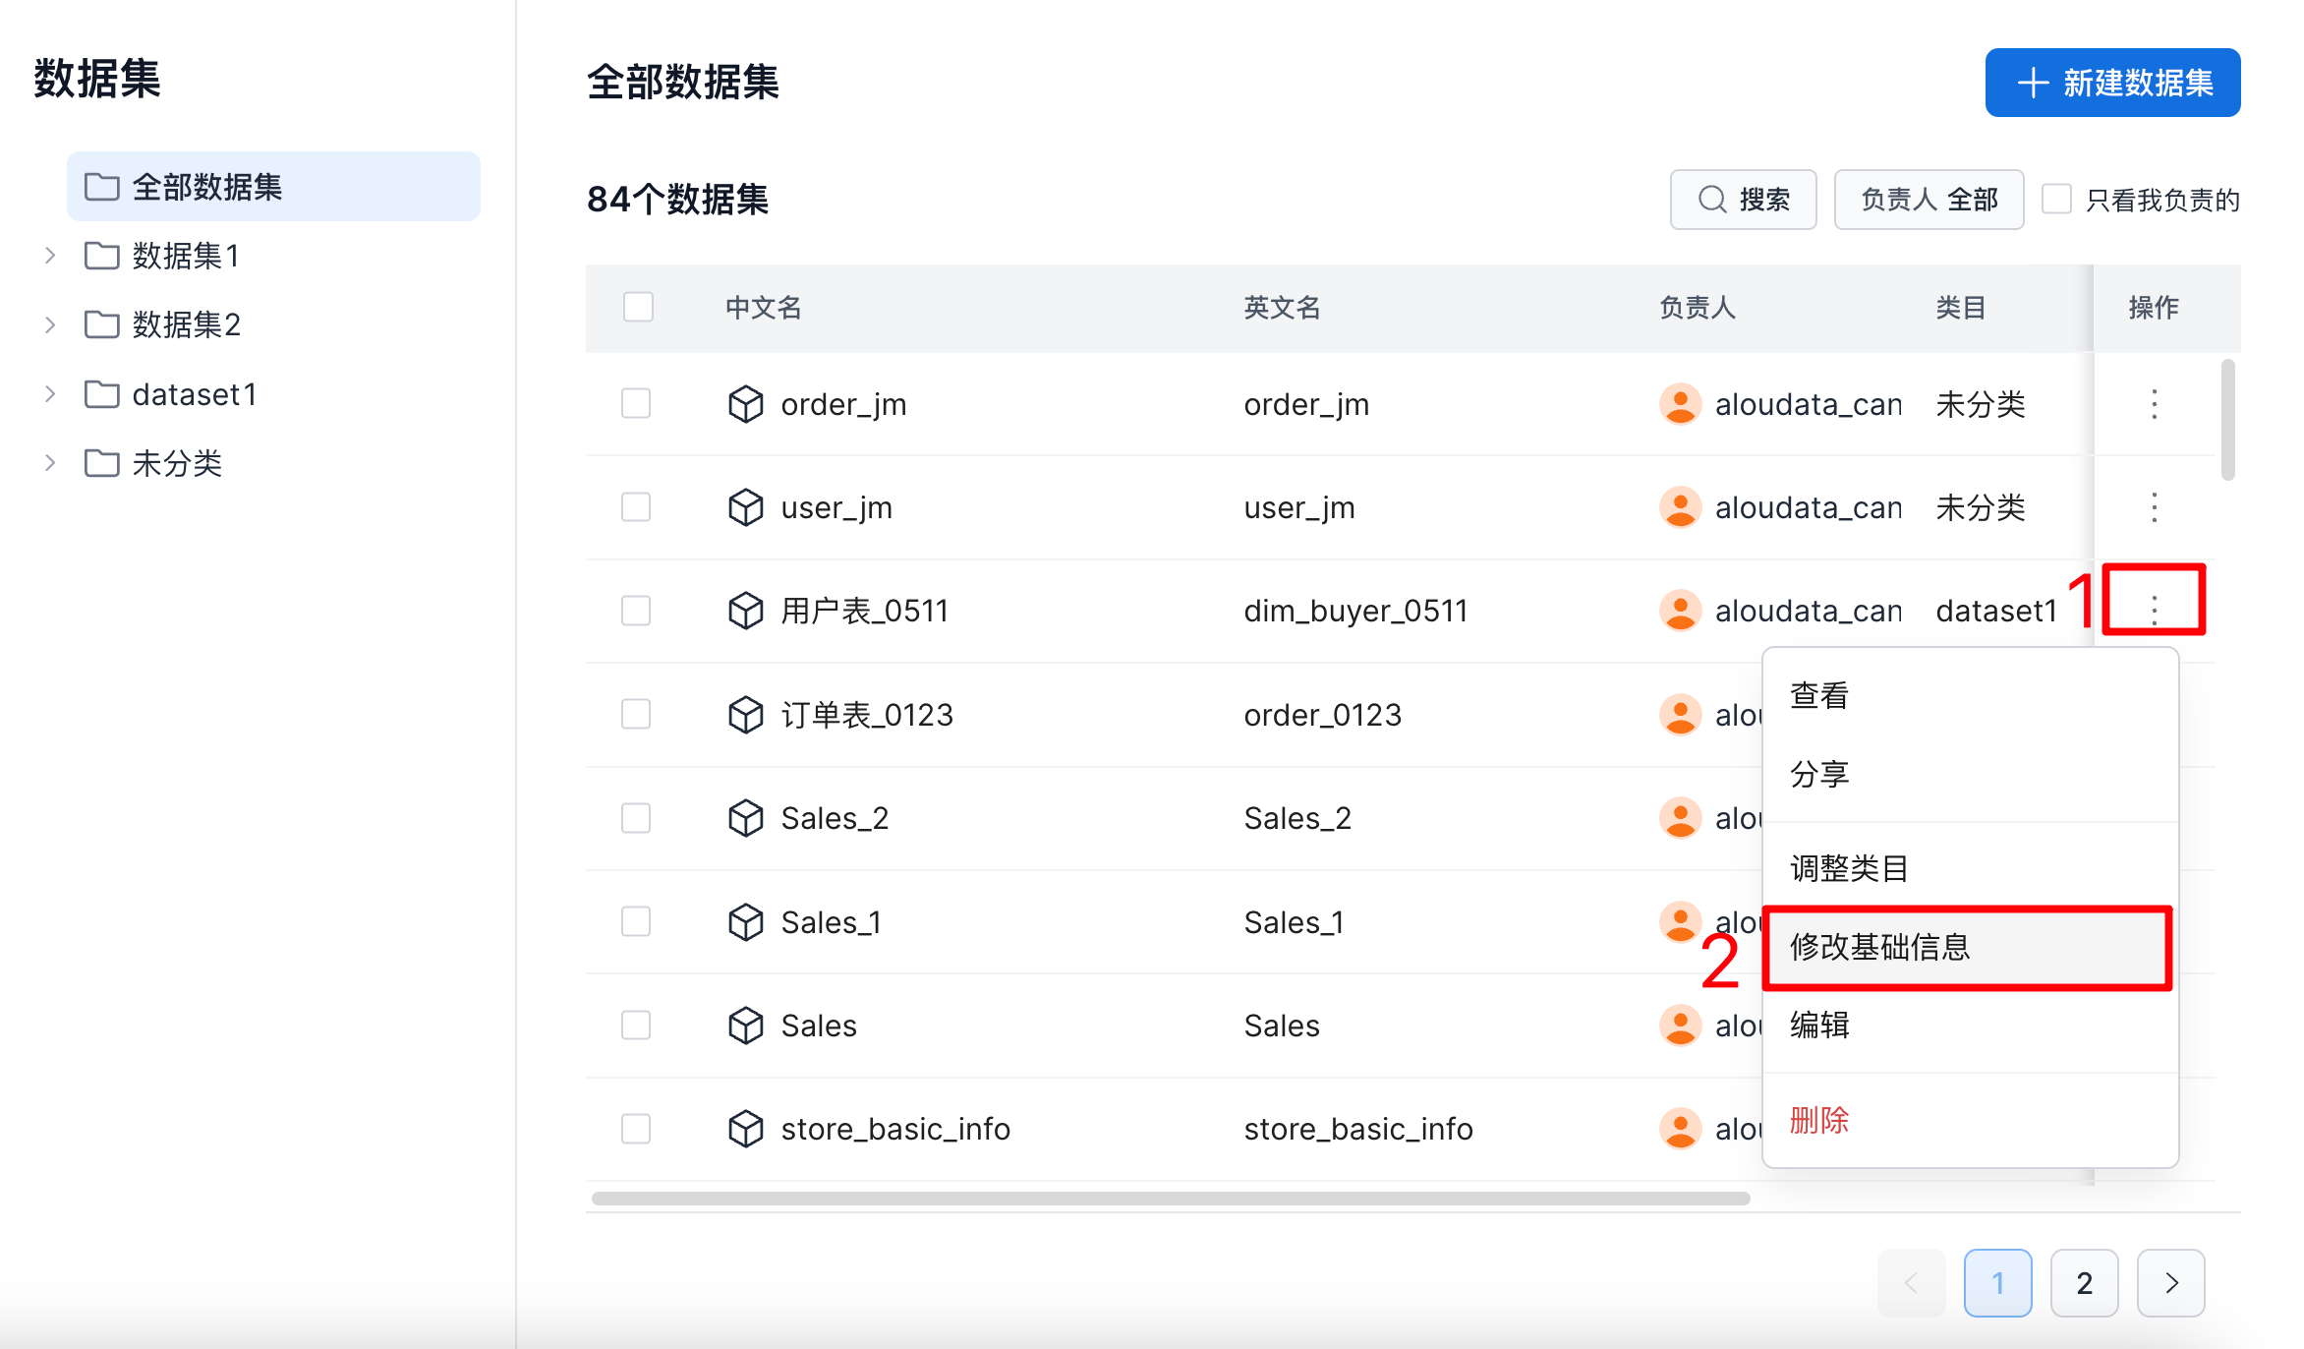Click the search magnifier icon
The width and height of the screenshot is (2304, 1349).
(x=1711, y=200)
